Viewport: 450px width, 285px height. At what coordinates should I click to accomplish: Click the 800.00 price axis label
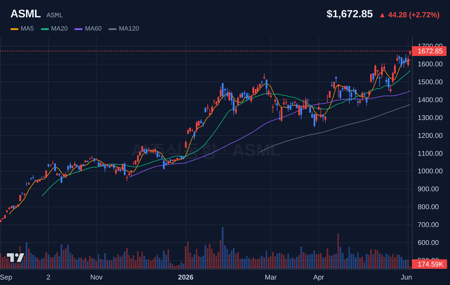[x=428, y=207]
